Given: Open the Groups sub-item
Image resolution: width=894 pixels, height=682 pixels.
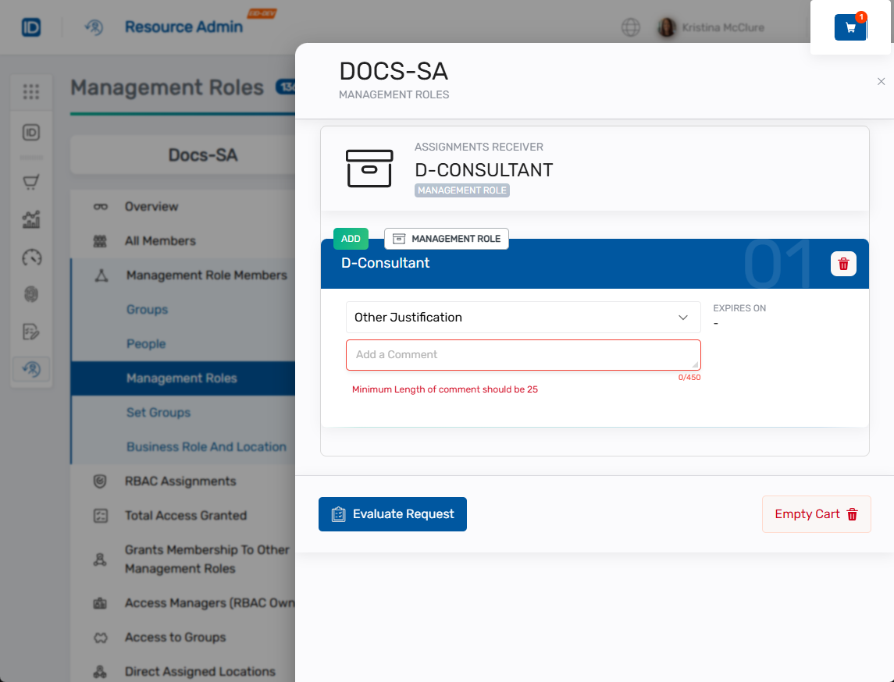Looking at the screenshot, I should (147, 310).
